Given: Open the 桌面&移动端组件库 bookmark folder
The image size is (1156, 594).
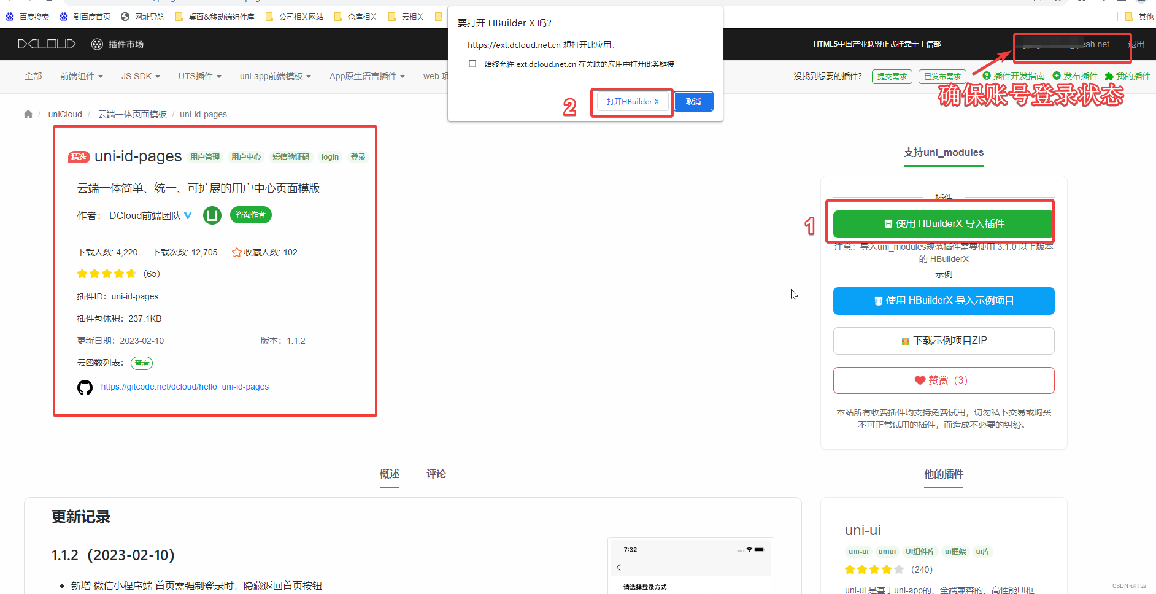Looking at the screenshot, I should point(215,17).
